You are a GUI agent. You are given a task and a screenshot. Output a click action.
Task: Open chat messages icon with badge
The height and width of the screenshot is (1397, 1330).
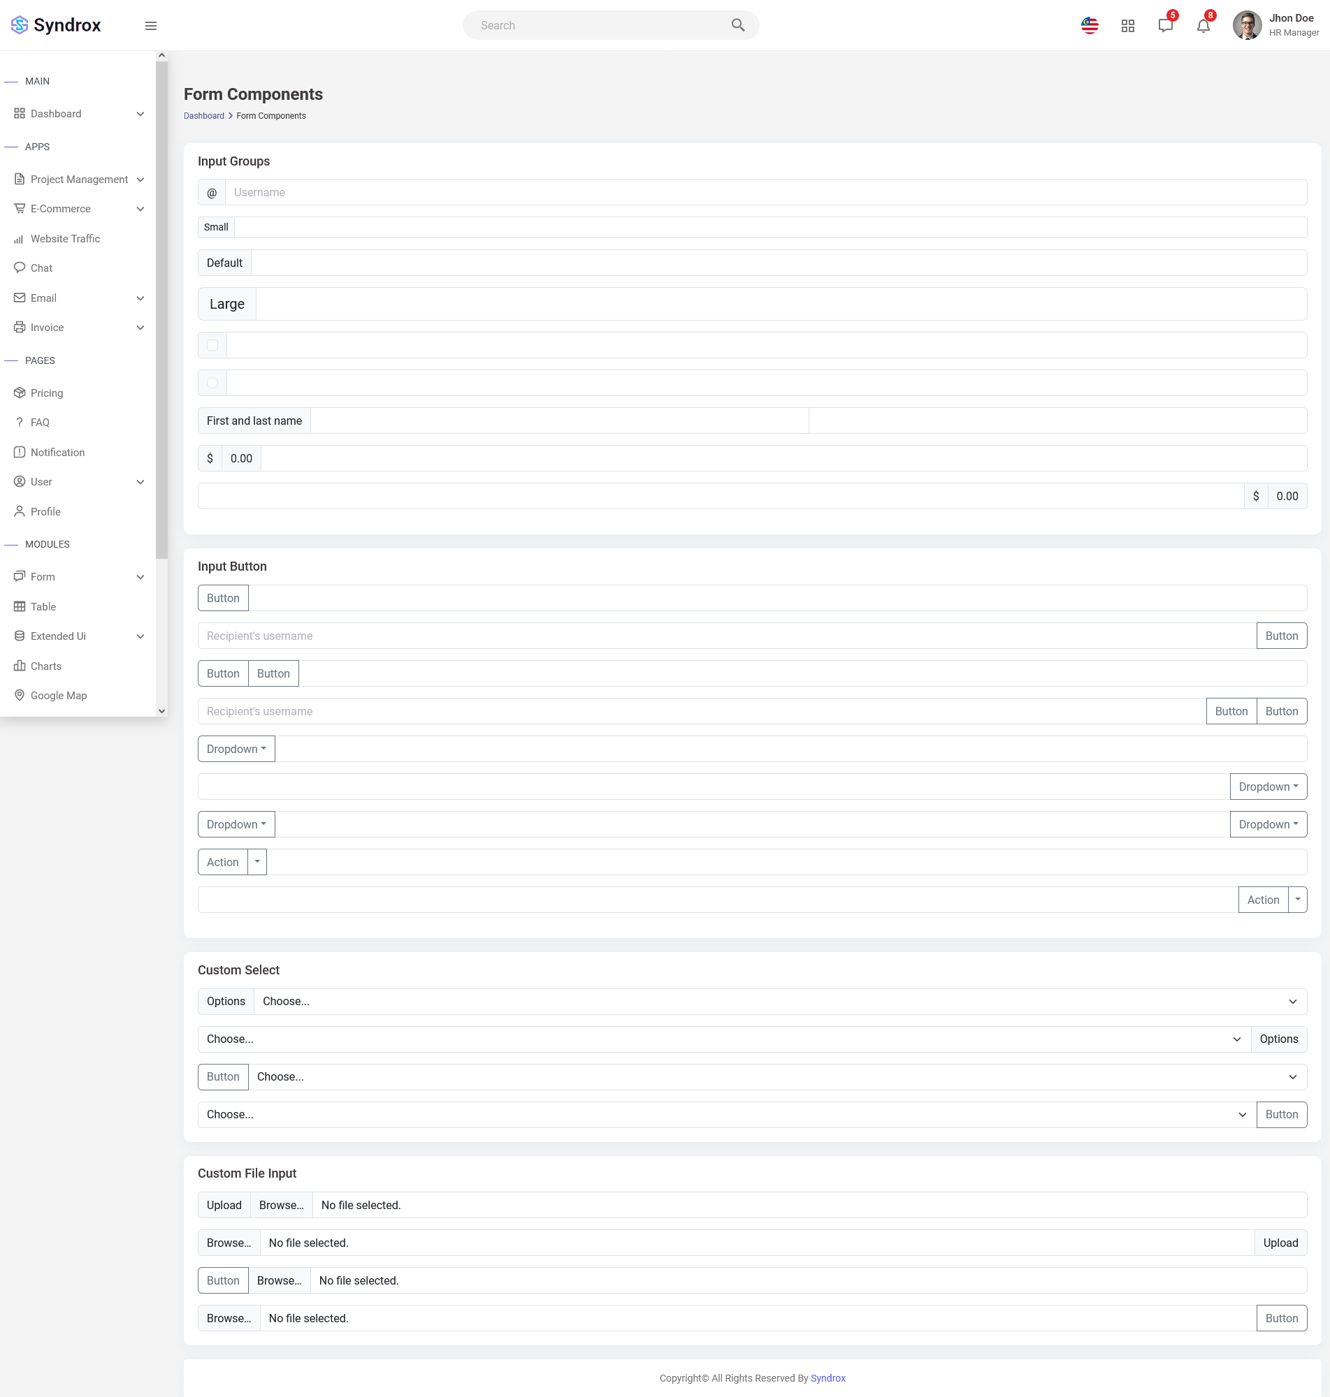coord(1165,27)
